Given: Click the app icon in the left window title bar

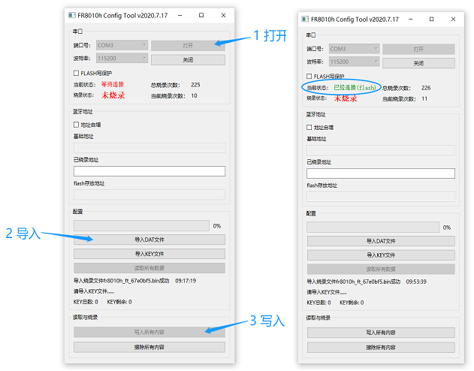Looking at the screenshot, I should (x=69, y=15).
